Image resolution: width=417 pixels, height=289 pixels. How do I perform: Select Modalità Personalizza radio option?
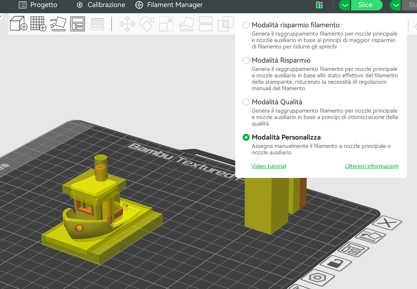point(246,137)
